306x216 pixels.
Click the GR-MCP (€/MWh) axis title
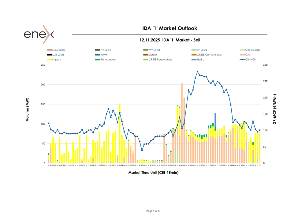[x=274, y=109]
